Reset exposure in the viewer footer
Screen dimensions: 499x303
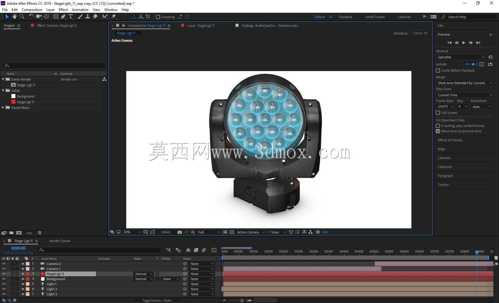(x=318, y=232)
